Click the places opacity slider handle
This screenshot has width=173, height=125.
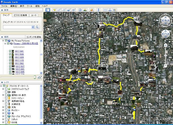[x=35, y=77]
